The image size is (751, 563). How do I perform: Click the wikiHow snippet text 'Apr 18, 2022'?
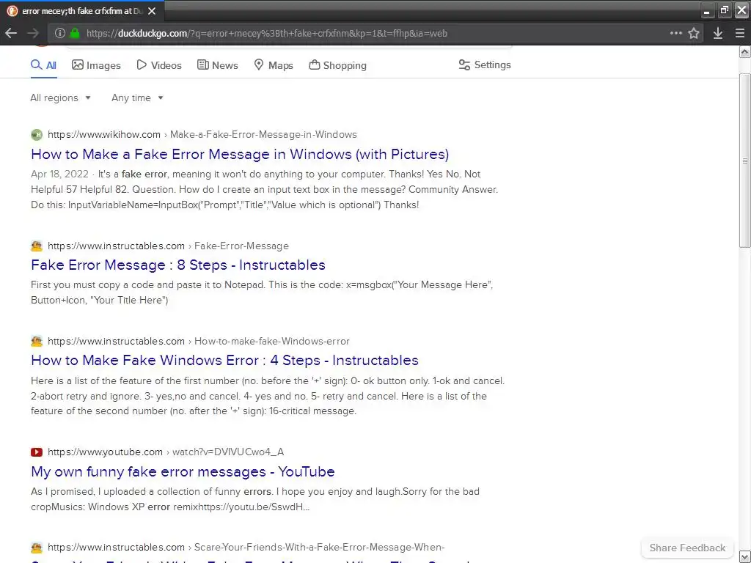[59, 174]
